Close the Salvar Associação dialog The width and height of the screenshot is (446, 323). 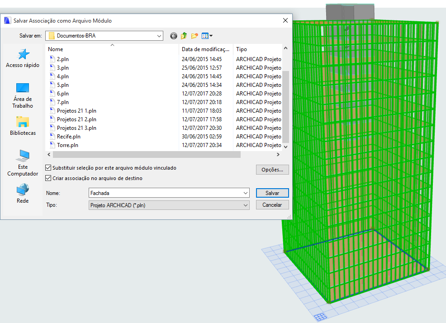(285, 20)
